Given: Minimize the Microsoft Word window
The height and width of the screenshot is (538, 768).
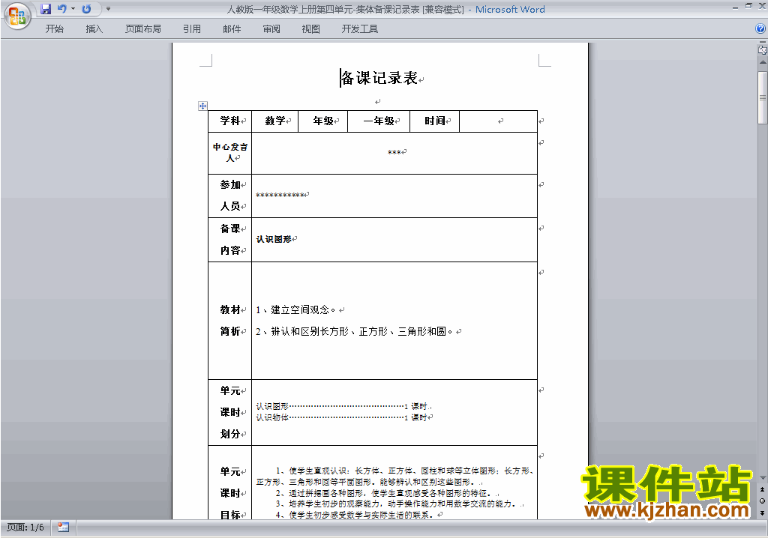Looking at the screenshot, I should tap(735, 7).
